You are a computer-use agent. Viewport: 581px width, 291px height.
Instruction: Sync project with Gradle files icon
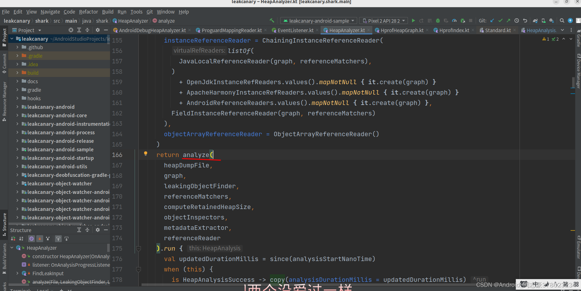pyautogui.click(x=535, y=20)
